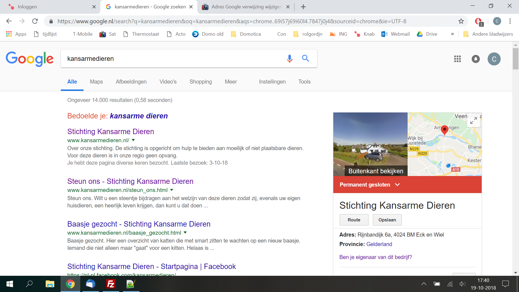Image resolution: width=519 pixels, height=292 pixels.
Task: Start a voice search with the microphone icon
Action: 289,58
